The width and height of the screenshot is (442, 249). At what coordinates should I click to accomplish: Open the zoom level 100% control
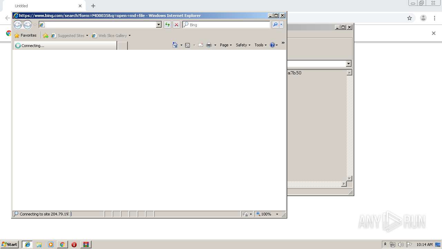coord(264,214)
